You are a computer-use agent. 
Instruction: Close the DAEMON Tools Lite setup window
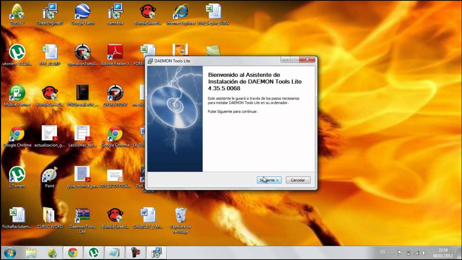click(x=308, y=60)
